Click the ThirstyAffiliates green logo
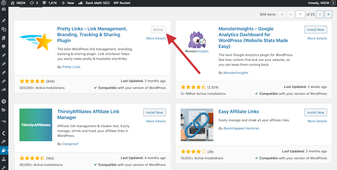 [36, 125]
